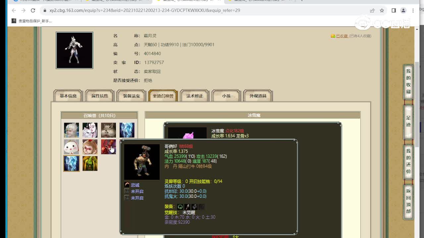424x238 pixels.
Task: Click the browser forward arrow
Action: (x=23, y=11)
